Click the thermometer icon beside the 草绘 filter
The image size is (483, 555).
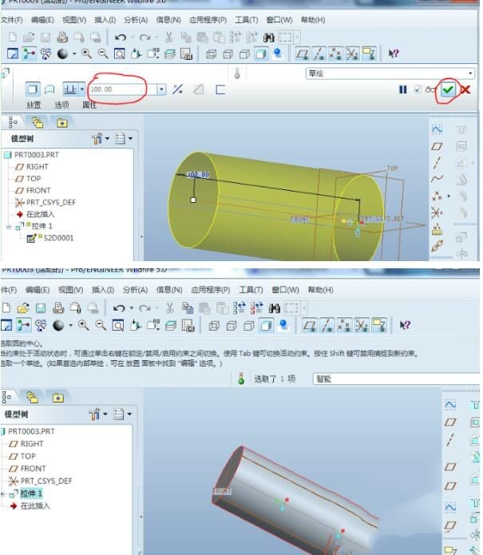pyautogui.click(x=237, y=73)
